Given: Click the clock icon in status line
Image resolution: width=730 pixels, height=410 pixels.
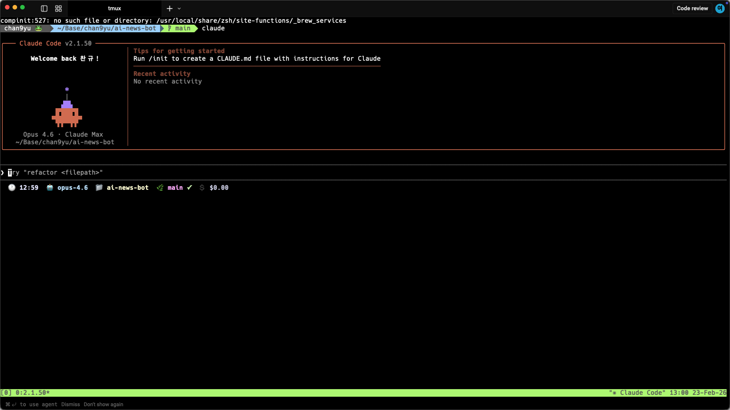Looking at the screenshot, I should (12, 188).
